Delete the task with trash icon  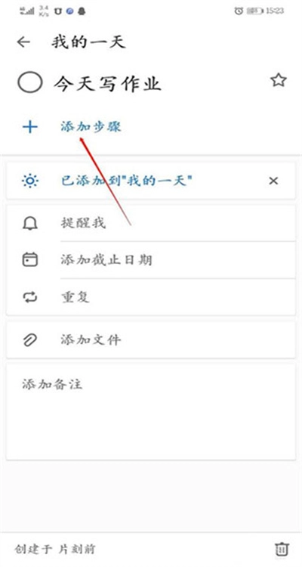282,549
